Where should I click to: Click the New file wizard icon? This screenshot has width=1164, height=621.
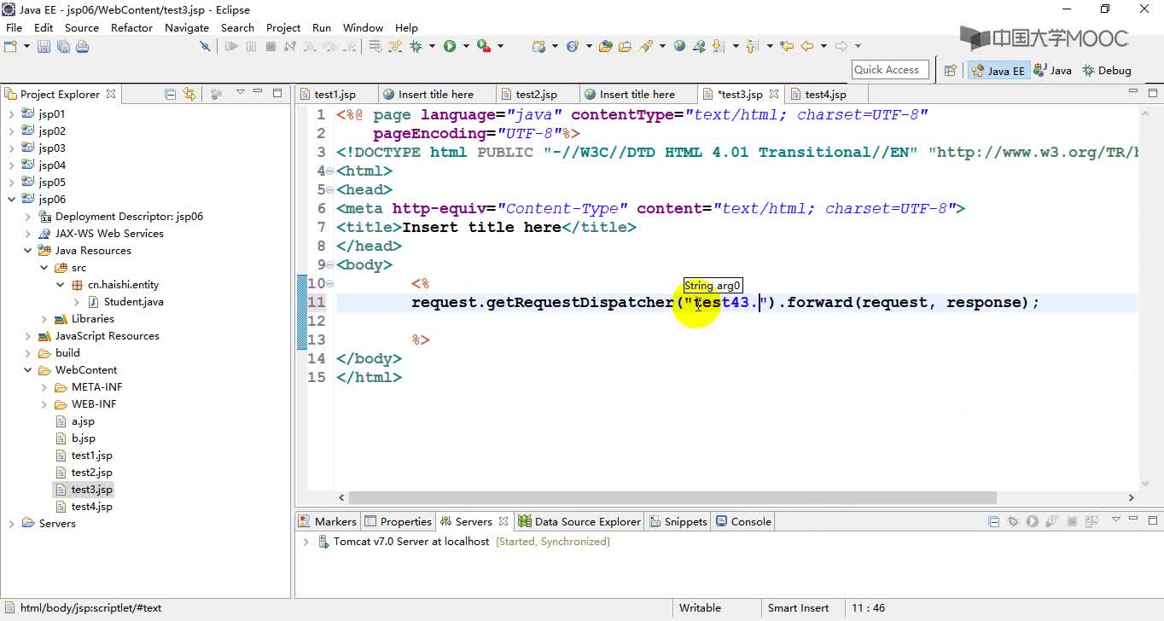coord(10,46)
